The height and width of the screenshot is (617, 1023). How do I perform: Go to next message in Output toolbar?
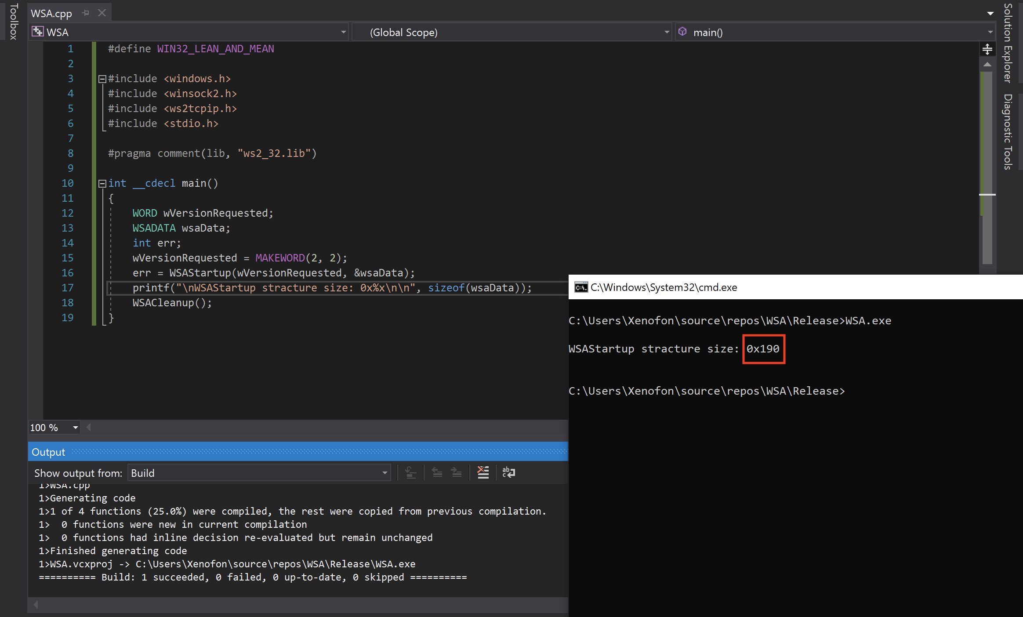(457, 472)
